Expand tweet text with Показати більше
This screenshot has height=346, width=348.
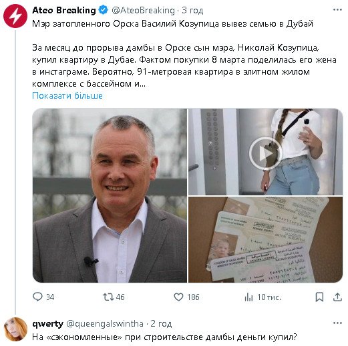point(67,95)
